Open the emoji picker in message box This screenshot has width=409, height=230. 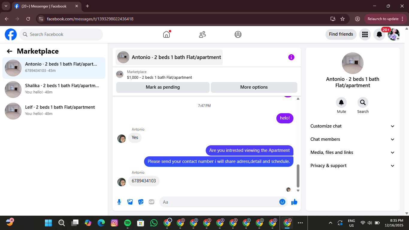coord(282,202)
